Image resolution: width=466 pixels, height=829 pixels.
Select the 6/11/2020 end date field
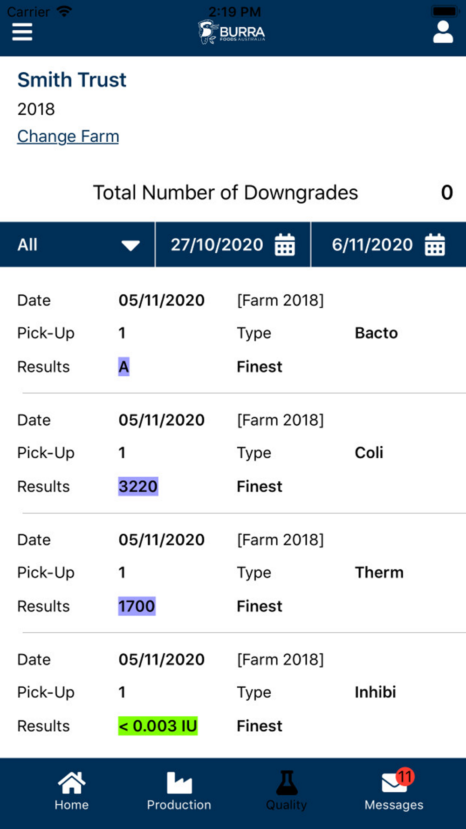click(x=372, y=245)
